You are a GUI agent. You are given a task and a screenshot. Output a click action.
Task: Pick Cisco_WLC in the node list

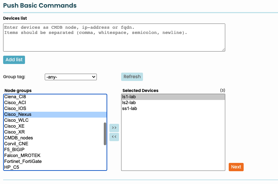[16, 120]
